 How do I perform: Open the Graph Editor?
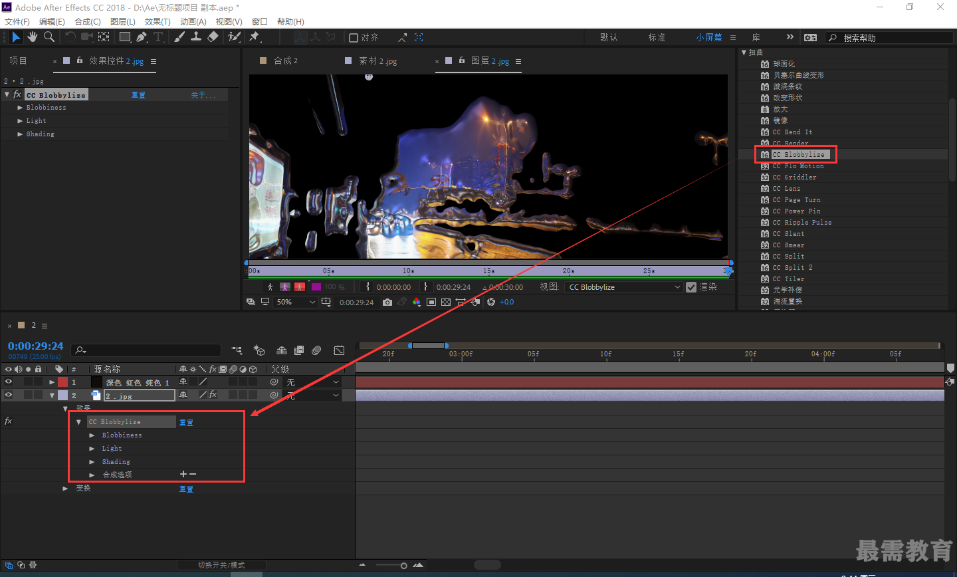coord(339,350)
